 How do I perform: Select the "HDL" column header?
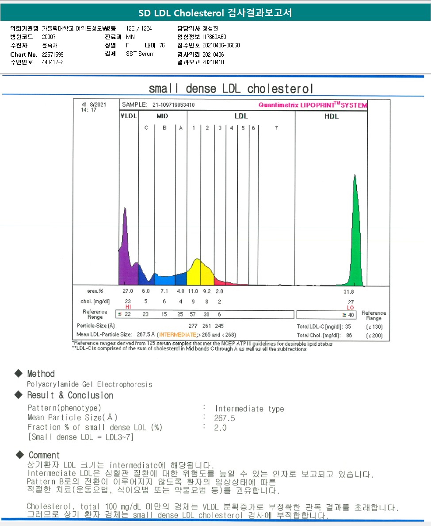[331, 116]
